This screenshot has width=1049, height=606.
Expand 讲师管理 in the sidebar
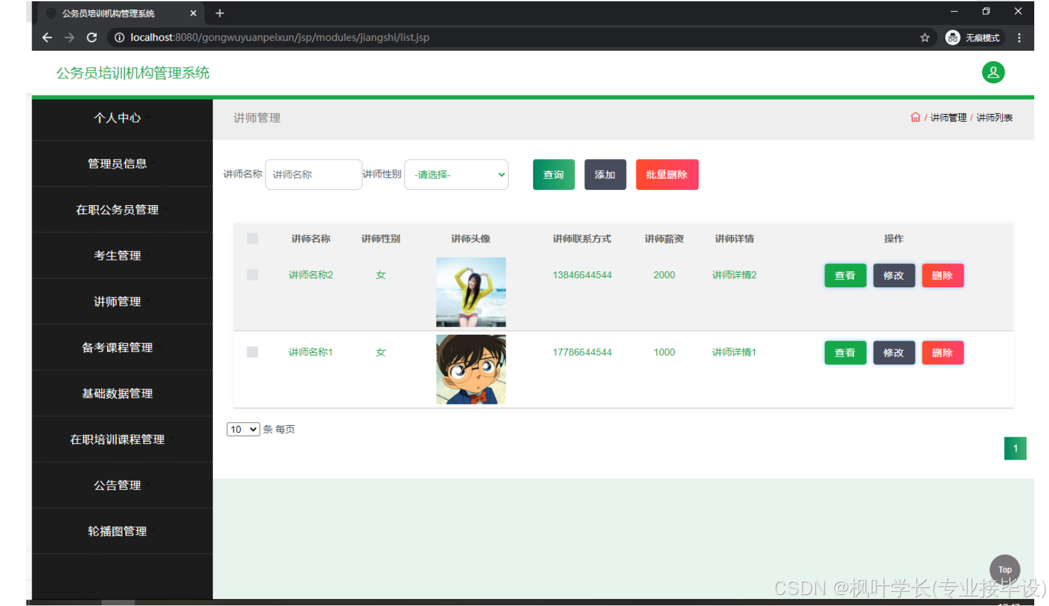click(x=122, y=301)
